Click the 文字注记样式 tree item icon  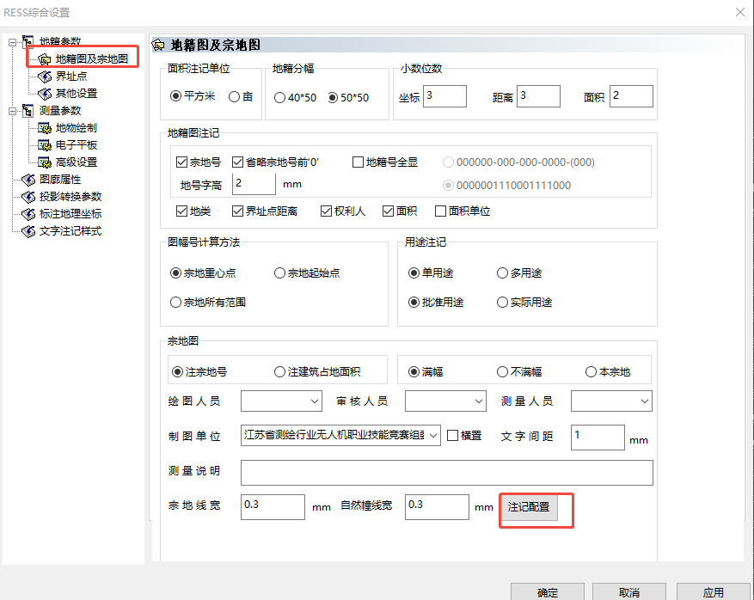[28, 231]
